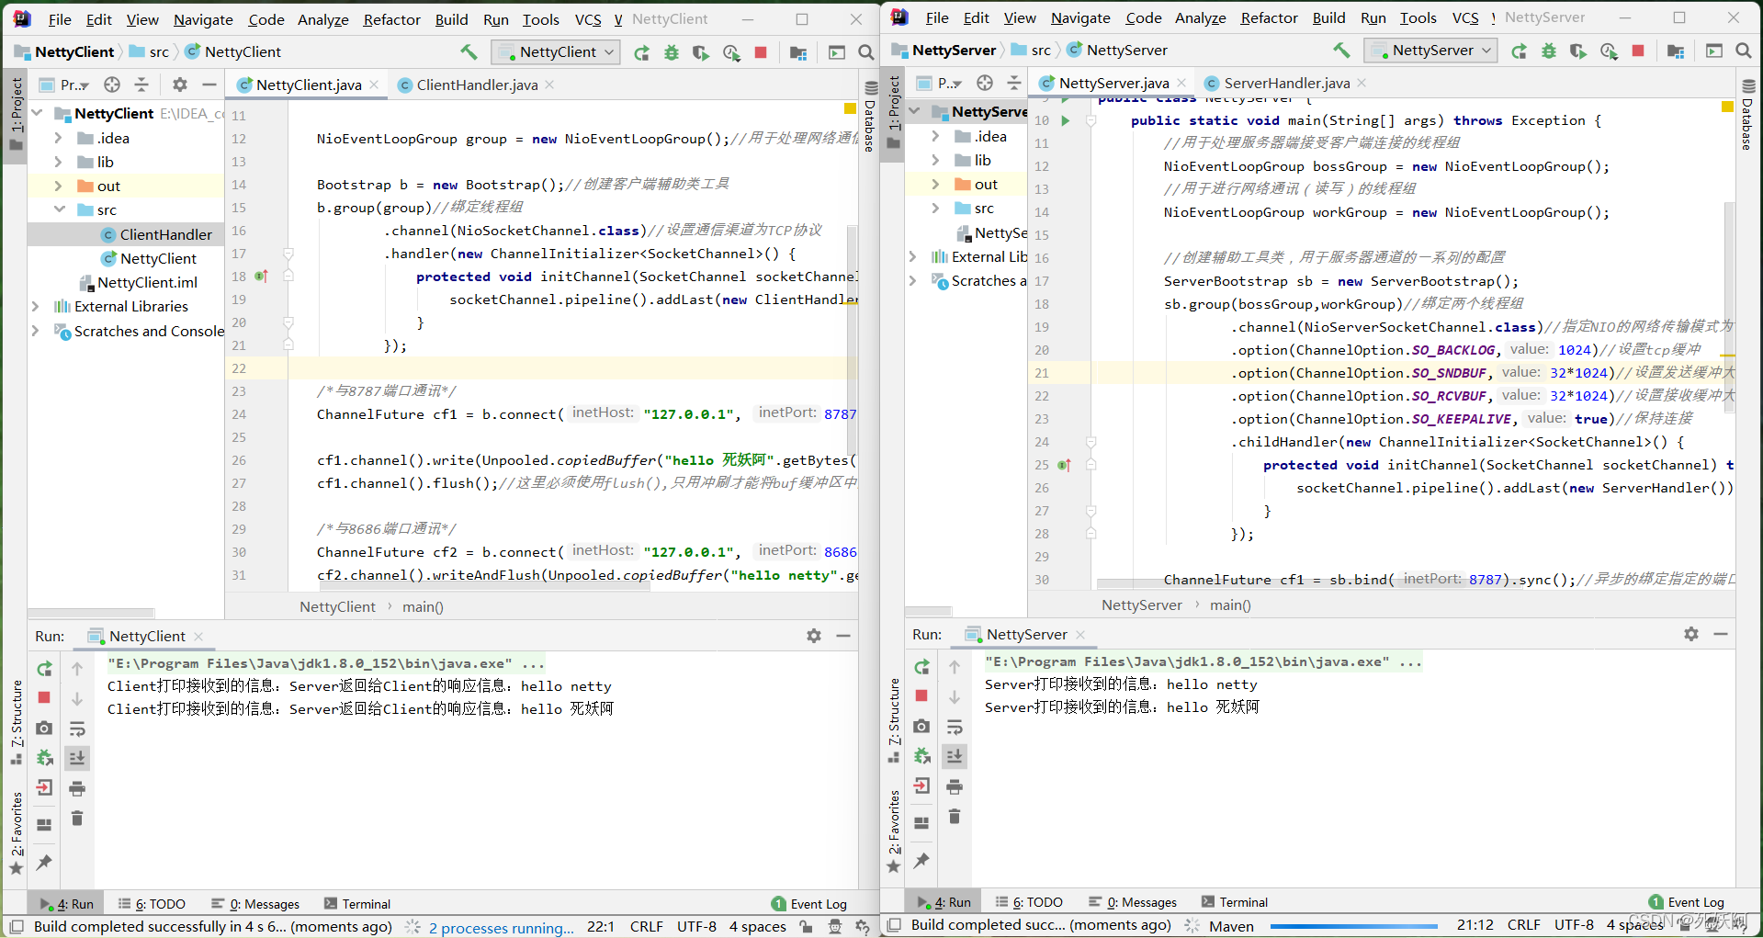Click Build hammer icon in NettyServer window

pos(1341,51)
